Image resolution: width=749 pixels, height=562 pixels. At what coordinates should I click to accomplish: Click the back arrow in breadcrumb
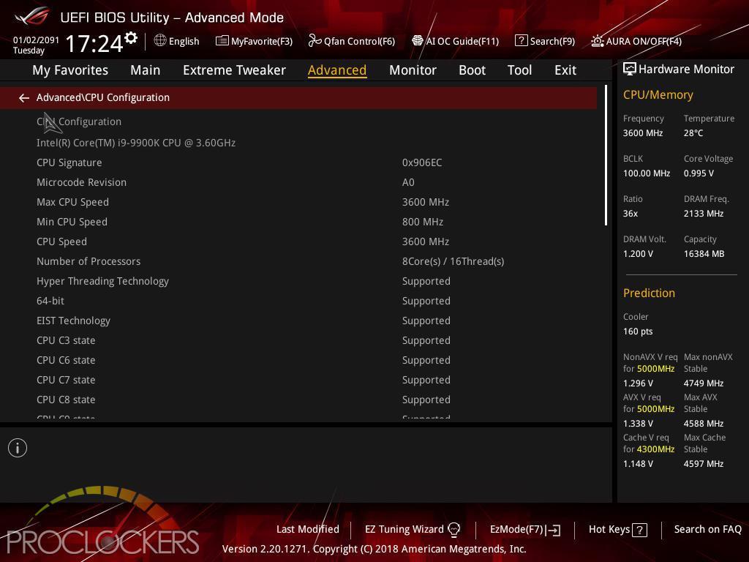[24, 98]
